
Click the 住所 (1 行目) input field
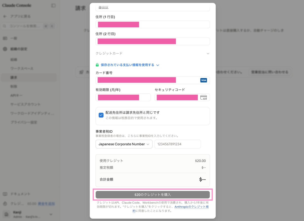pos(153,25)
